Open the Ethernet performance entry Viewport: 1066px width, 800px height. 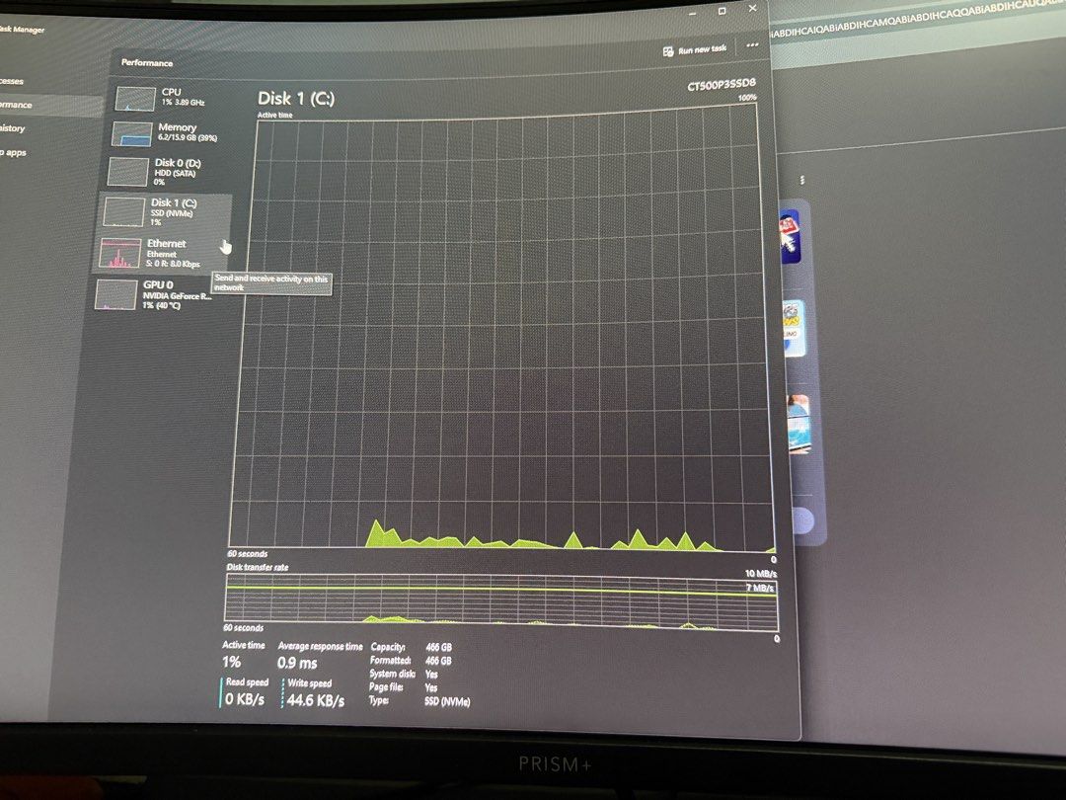pyautogui.click(x=163, y=253)
